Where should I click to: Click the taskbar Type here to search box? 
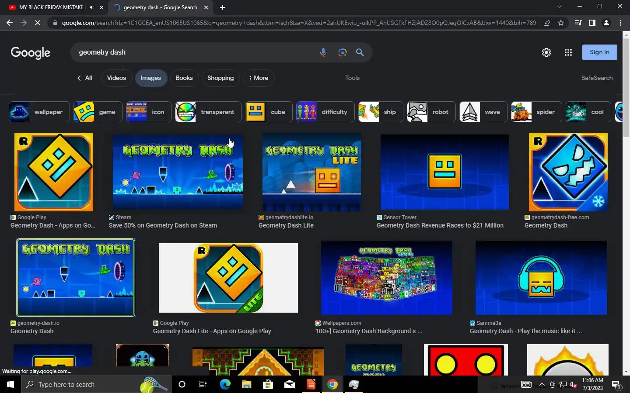tap(96, 384)
